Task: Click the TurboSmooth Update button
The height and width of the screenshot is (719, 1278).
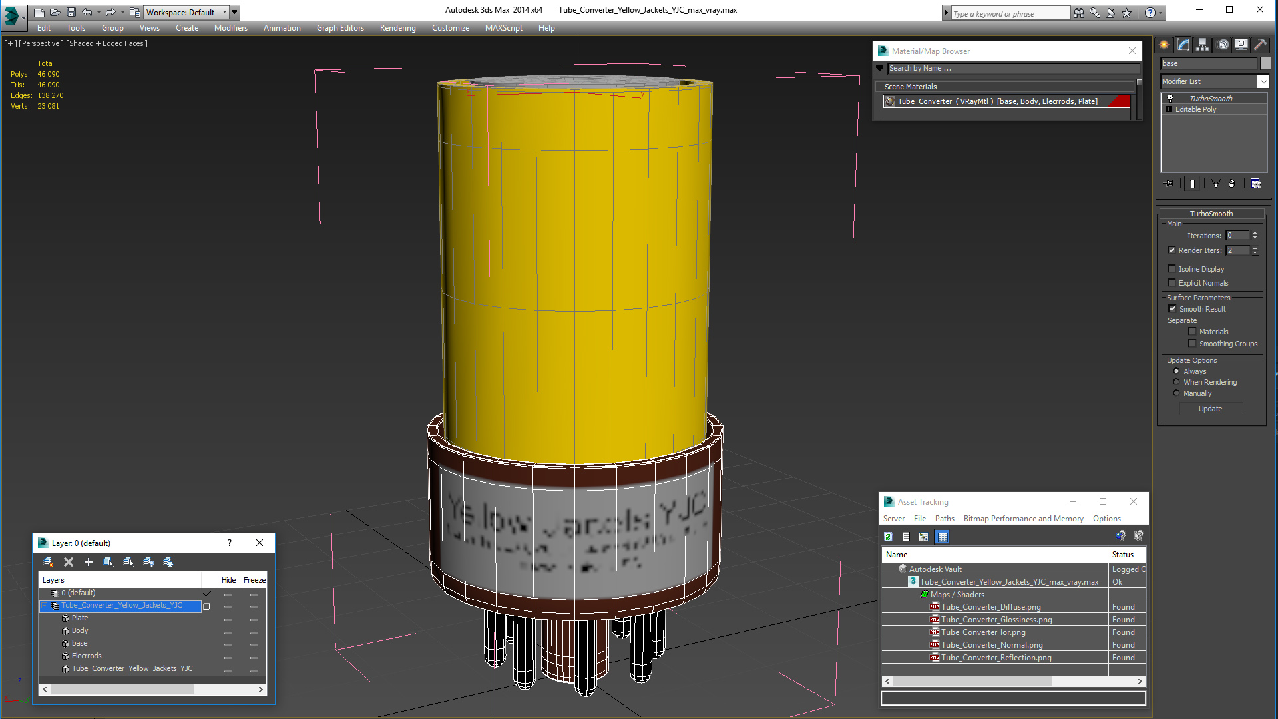Action: click(1211, 409)
